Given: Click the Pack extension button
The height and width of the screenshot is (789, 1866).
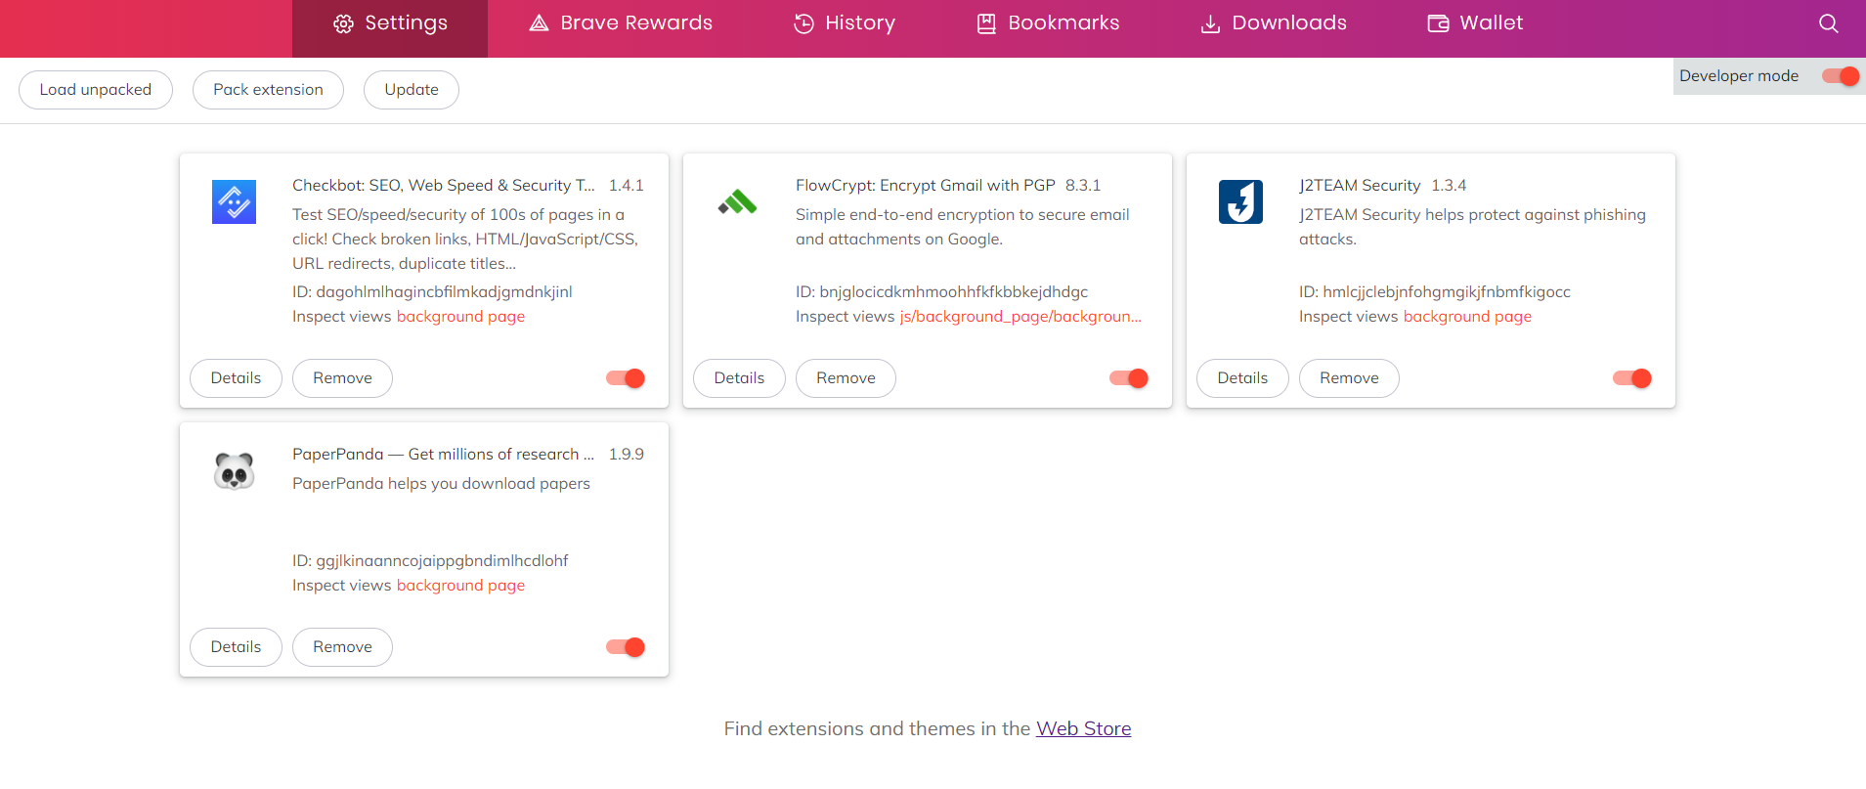Looking at the screenshot, I should 268,90.
